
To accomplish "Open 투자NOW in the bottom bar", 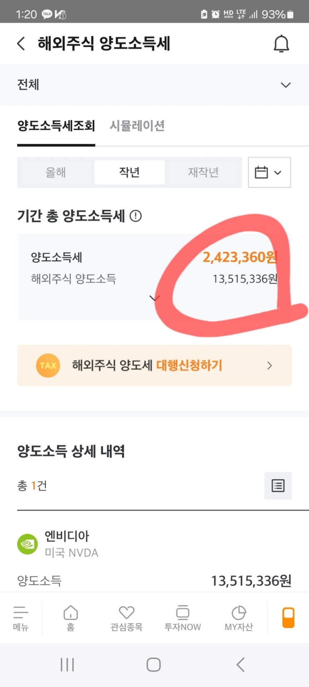I will [183, 618].
